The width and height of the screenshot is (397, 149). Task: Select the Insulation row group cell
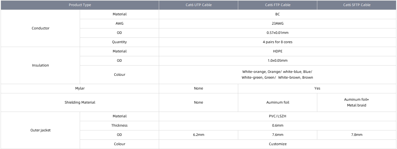[x=40, y=65]
